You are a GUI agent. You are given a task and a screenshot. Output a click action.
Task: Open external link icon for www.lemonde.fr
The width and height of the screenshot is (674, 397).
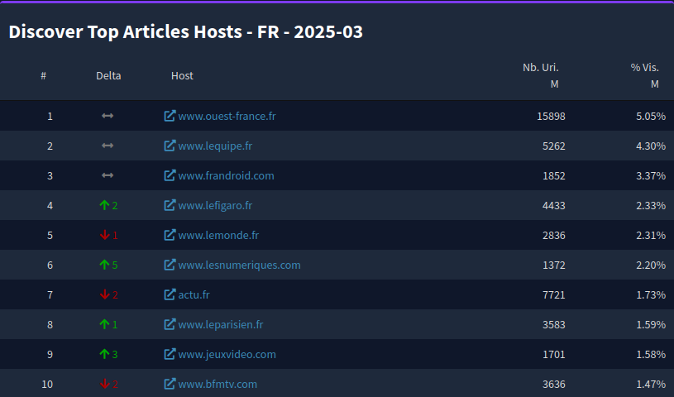point(170,235)
